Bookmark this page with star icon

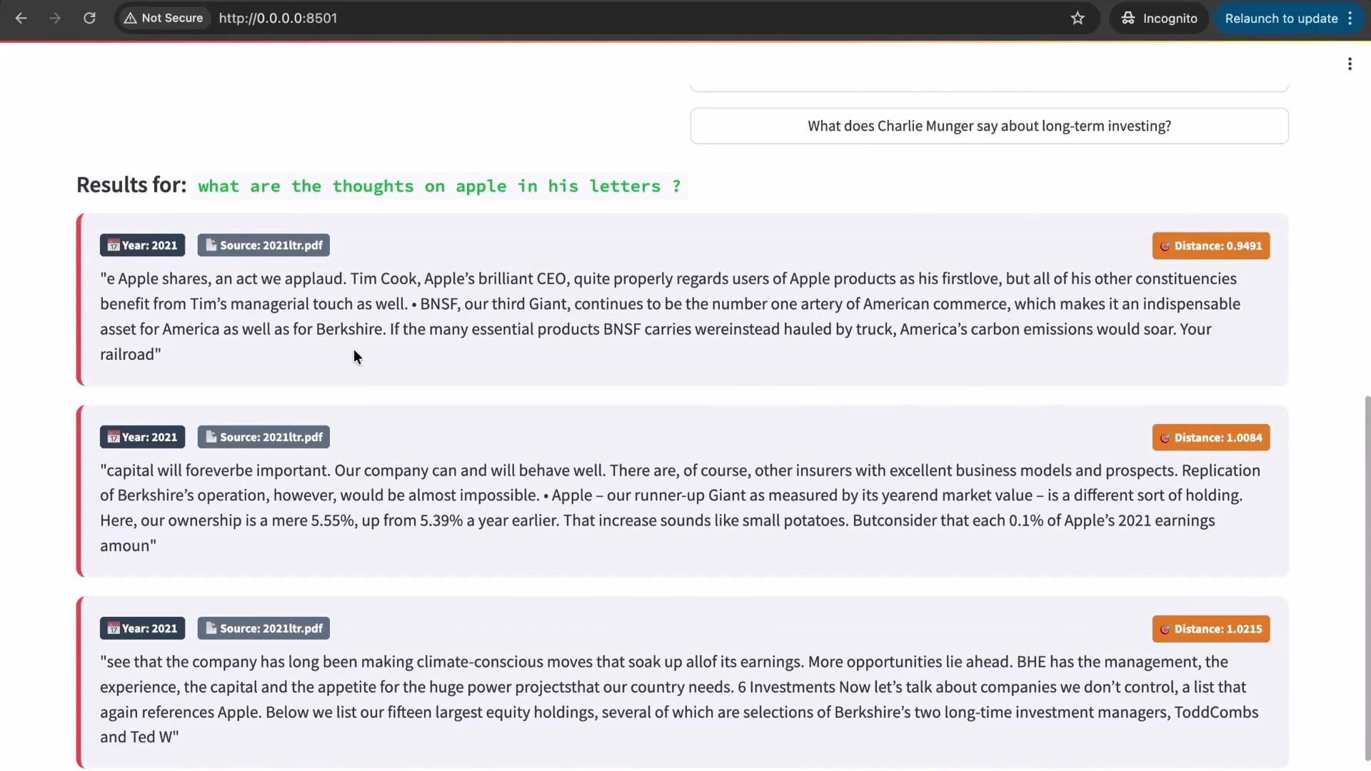point(1078,18)
